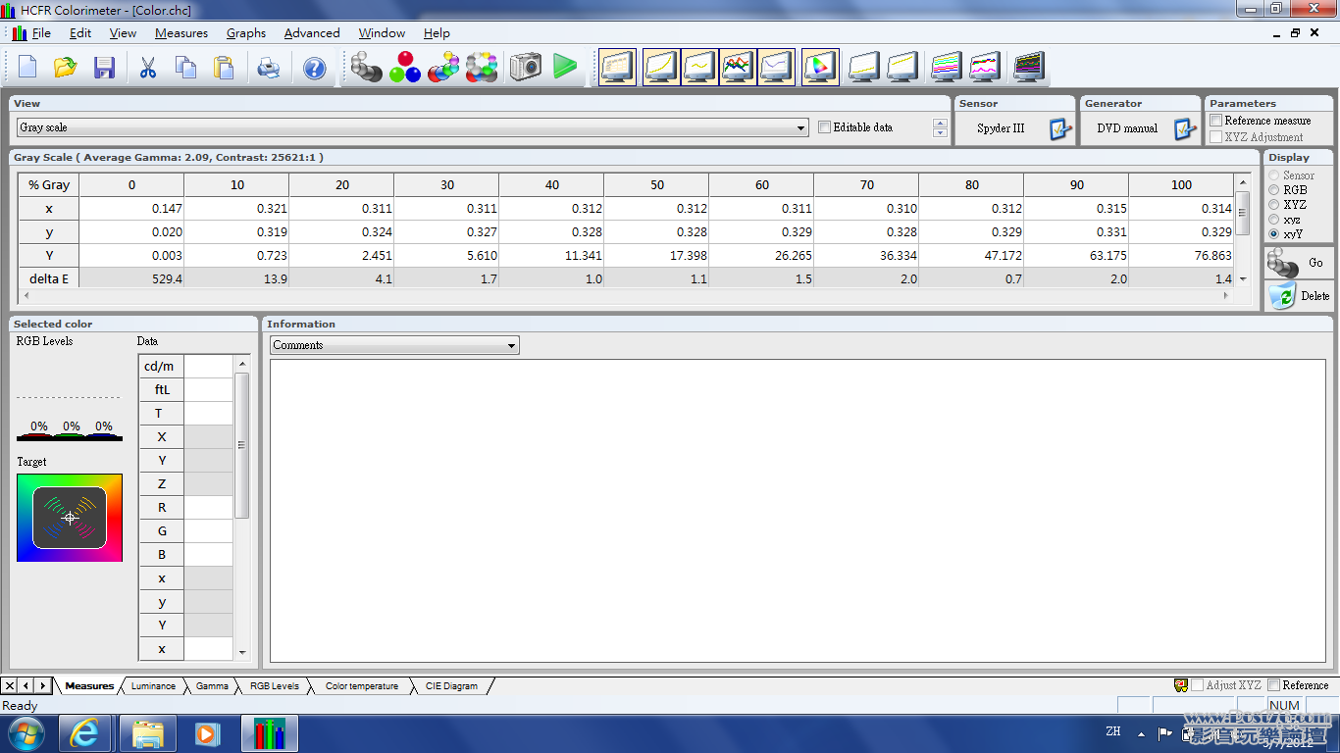
Task: Open the Comments dropdown in Information panel
Action: 394,345
